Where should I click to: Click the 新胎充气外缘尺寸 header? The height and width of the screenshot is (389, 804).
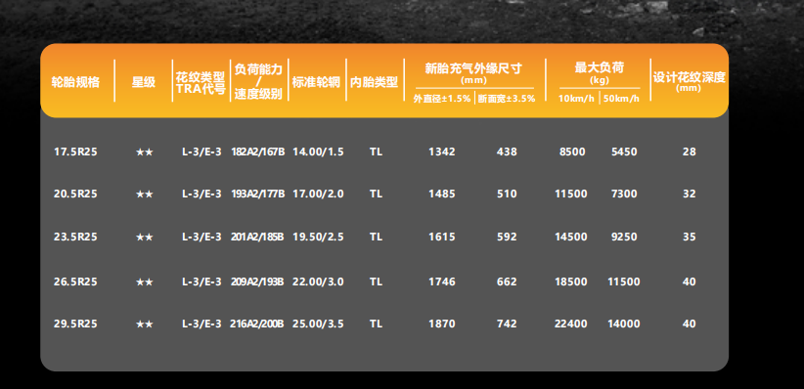tap(473, 68)
